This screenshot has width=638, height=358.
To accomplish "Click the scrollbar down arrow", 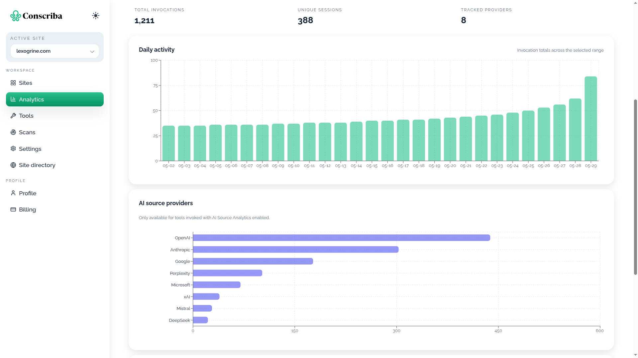I will (635, 355).
